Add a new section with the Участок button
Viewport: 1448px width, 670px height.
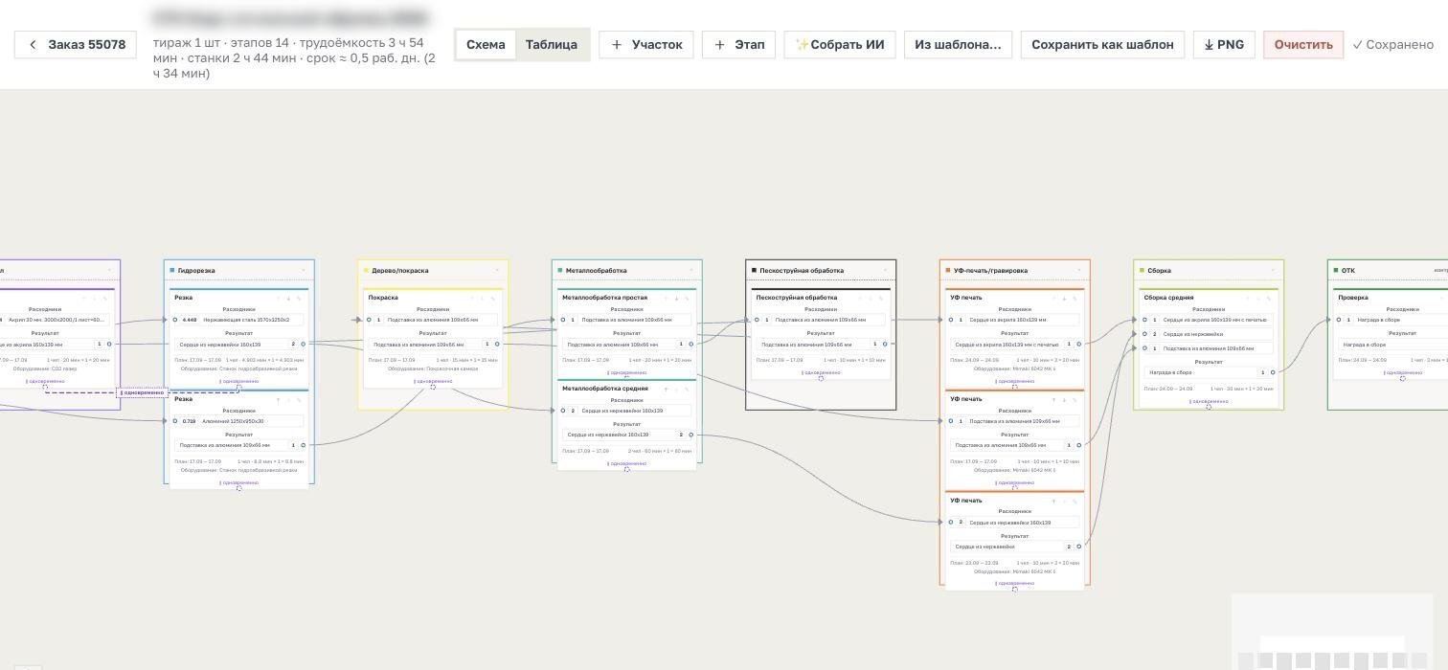coord(646,44)
